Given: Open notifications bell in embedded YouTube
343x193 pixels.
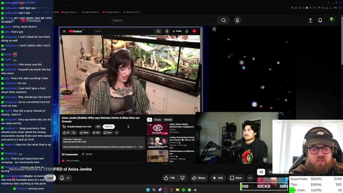Looking at the screenshot, I should (x=187, y=31).
